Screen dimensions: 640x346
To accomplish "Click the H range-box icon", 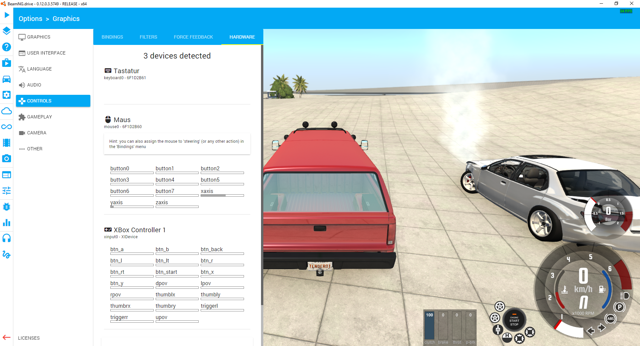I will pyautogui.click(x=507, y=337).
